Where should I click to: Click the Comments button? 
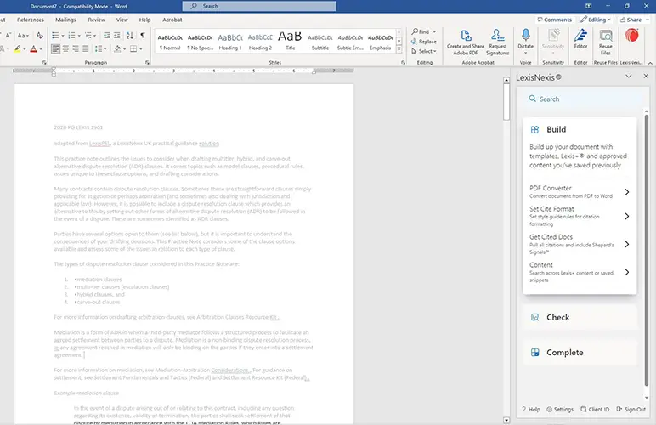click(x=553, y=19)
